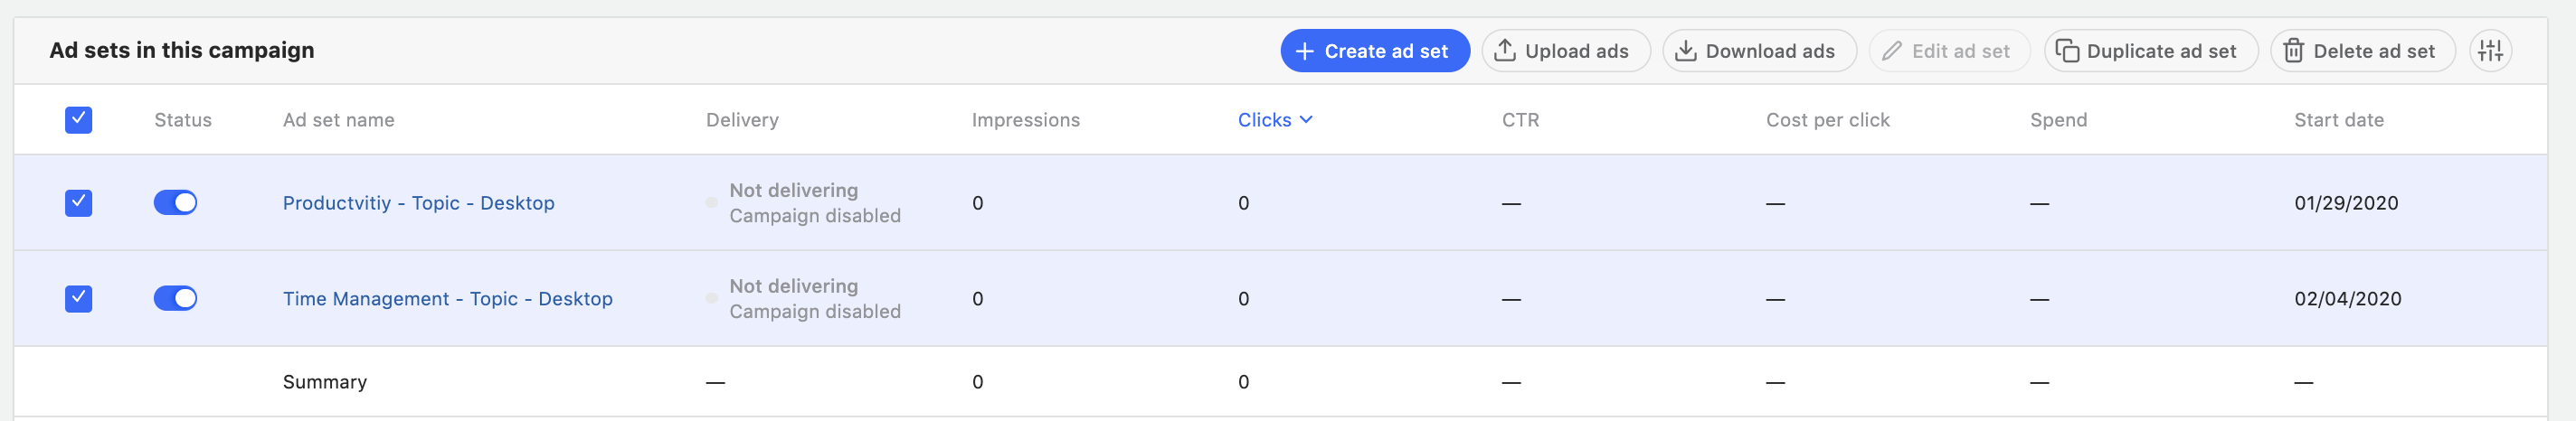Click the upload arrow icon for ads
2576x421 pixels.
[x=1504, y=51]
